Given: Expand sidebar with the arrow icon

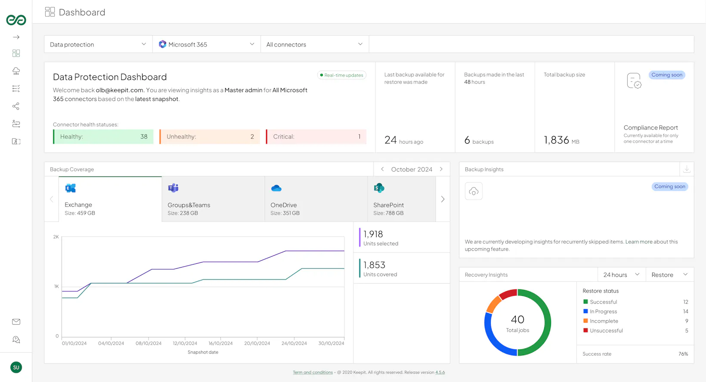Looking at the screenshot, I should point(16,37).
